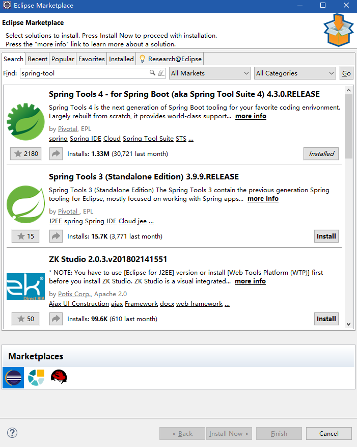Open help via question mark icon
This screenshot has height=447, width=357.
point(12,433)
